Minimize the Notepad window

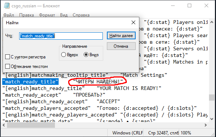[x=173, y=6]
